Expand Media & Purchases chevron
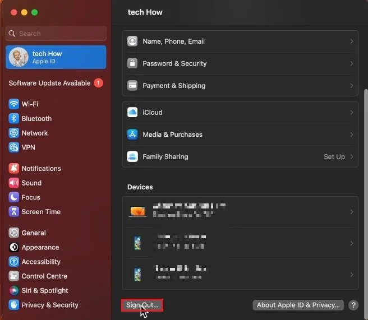 point(351,135)
